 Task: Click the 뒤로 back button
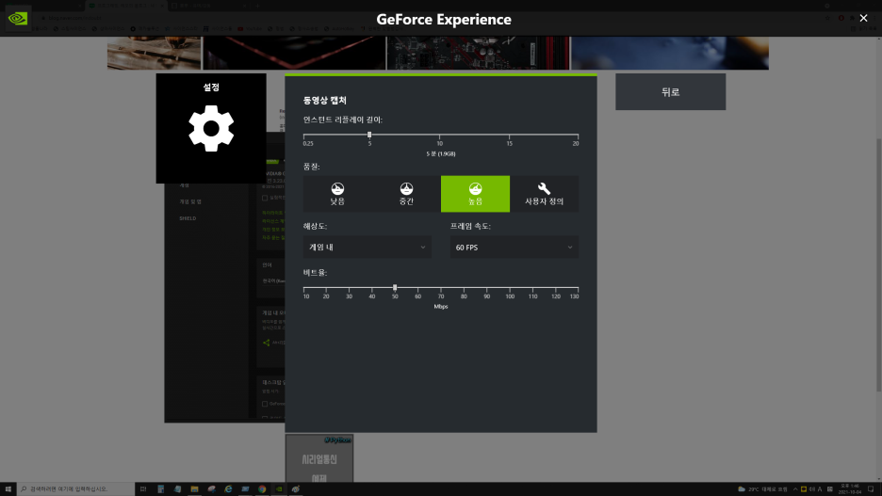tap(671, 91)
